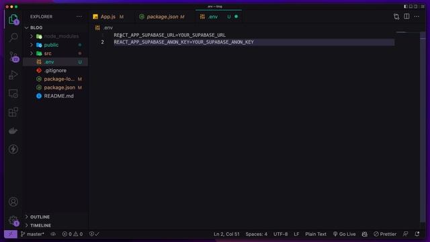Open Customize Layout button in title bar

(423, 6)
